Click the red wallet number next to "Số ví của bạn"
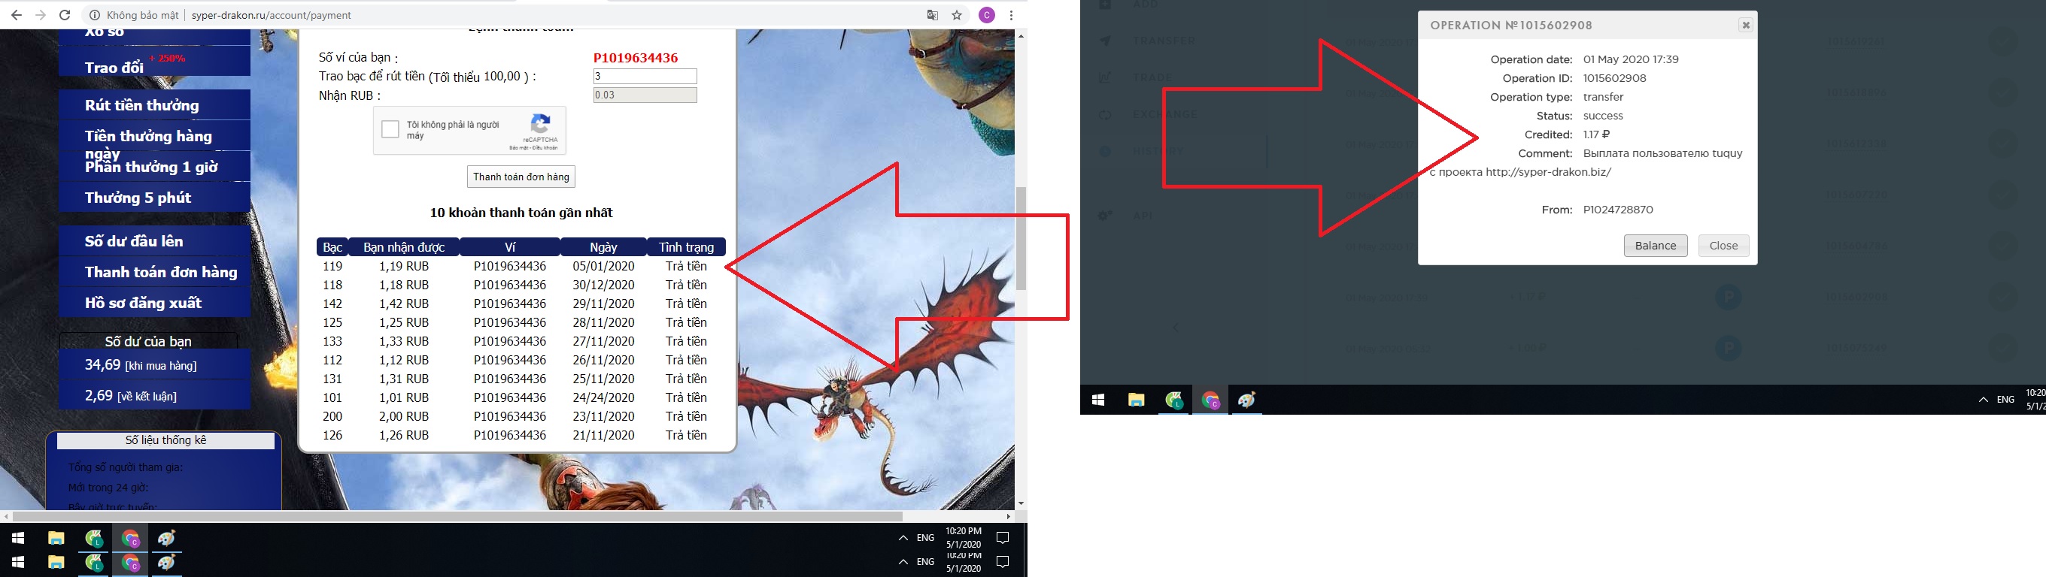This screenshot has height=577, width=2046. tap(636, 58)
